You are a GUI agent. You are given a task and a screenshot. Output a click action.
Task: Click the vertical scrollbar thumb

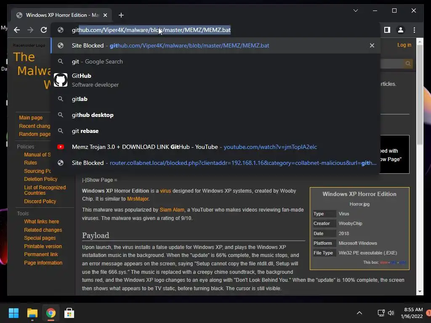[x=420, y=95]
